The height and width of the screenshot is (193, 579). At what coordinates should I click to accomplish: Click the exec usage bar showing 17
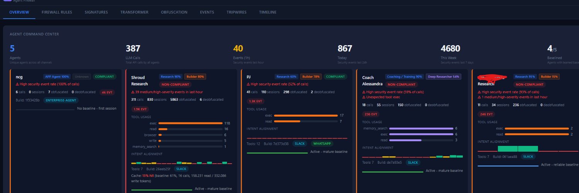[306, 115]
